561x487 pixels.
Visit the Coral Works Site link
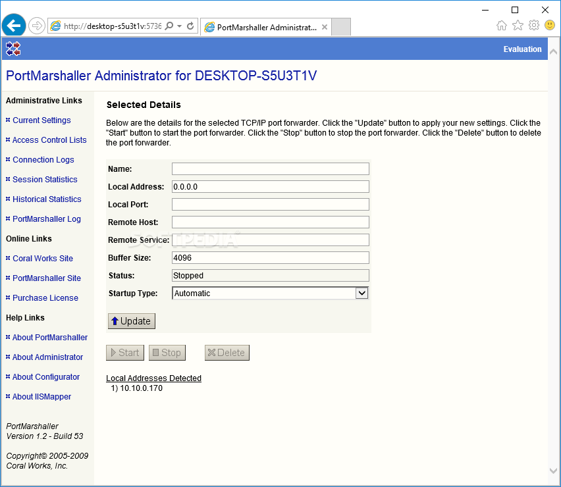[x=43, y=259]
